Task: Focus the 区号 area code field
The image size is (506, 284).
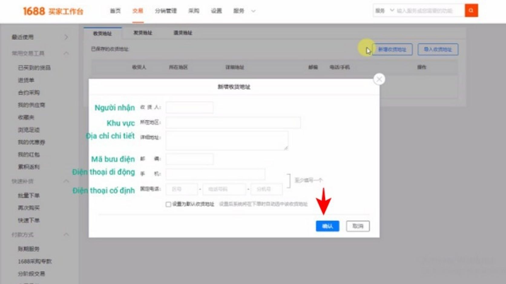Action: point(182,189)
